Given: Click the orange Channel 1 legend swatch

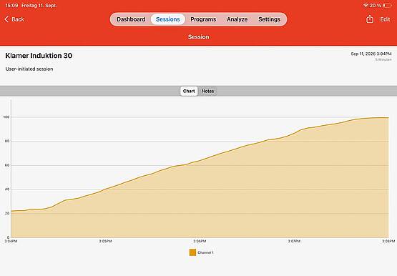Looking at the screenshot, I should pos(192,252).
